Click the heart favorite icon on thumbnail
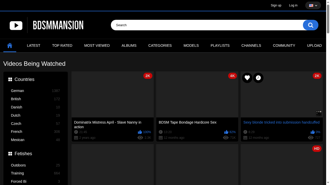This screenshot has width=330, height=185. click(x=247, y=78)
